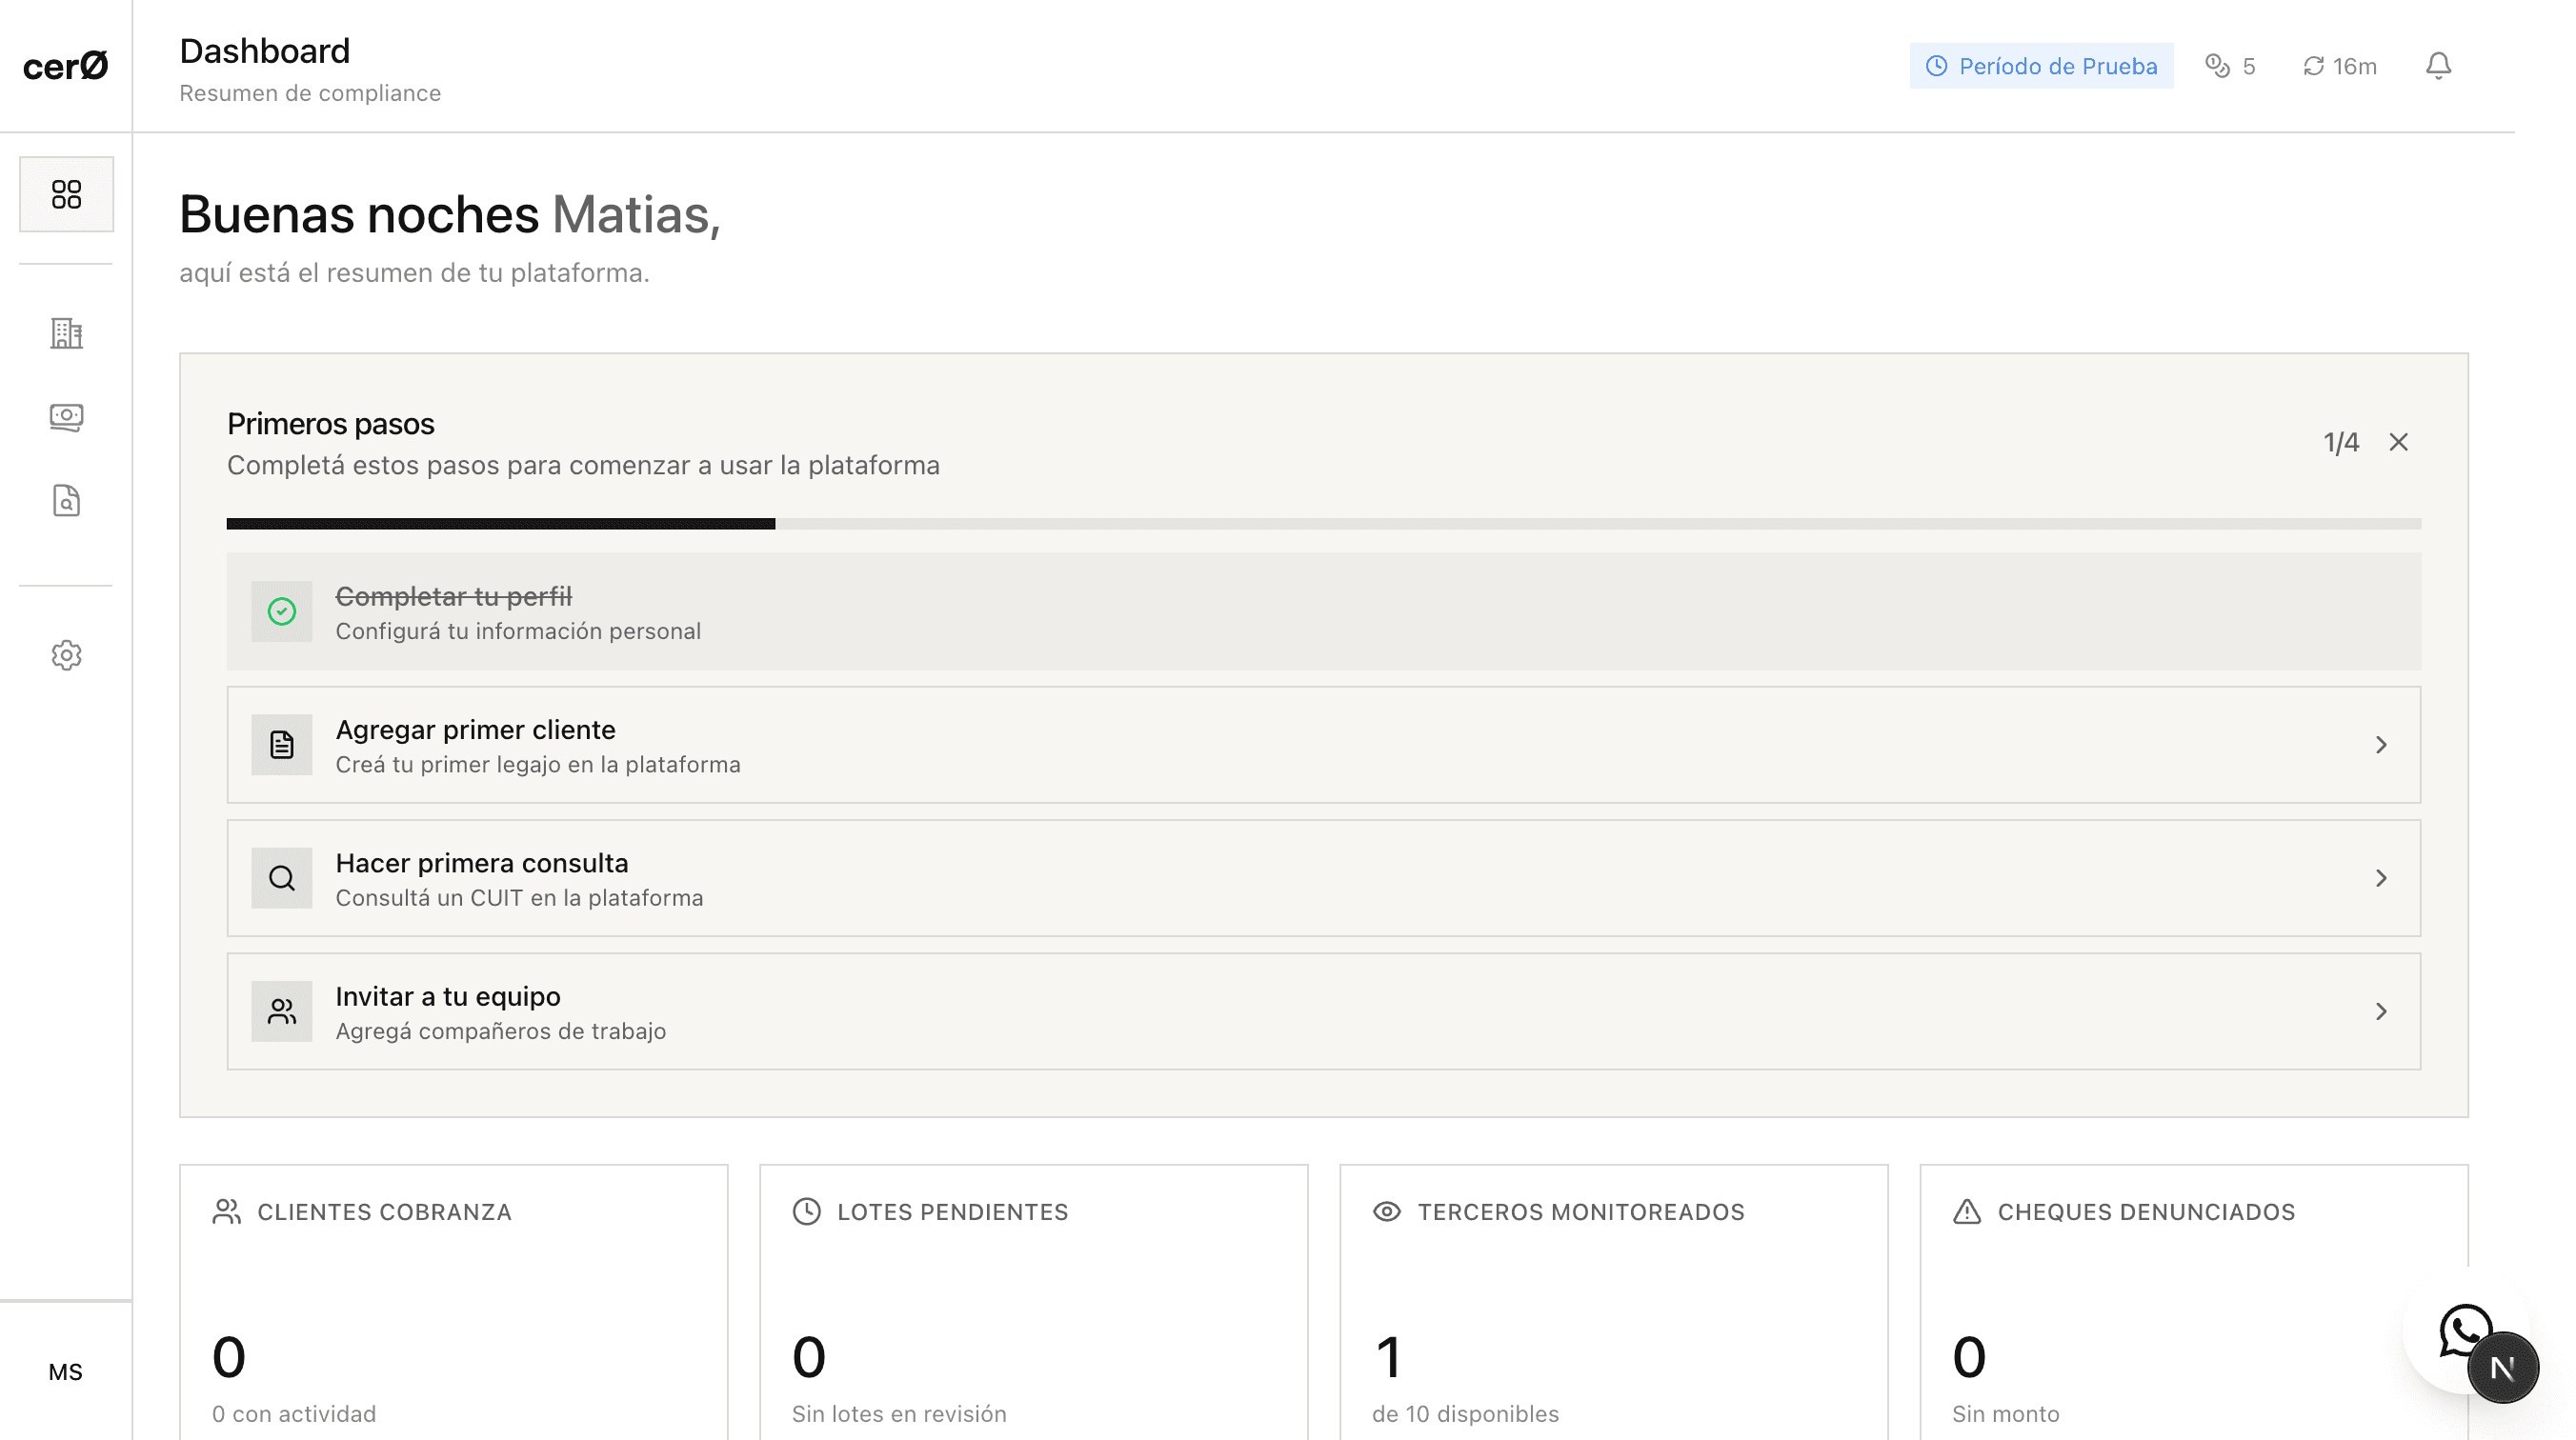The width and height of the screenshot is (2576, 1440).
Task: Click the MS user avatar at the bottom
Action: 66,1372
